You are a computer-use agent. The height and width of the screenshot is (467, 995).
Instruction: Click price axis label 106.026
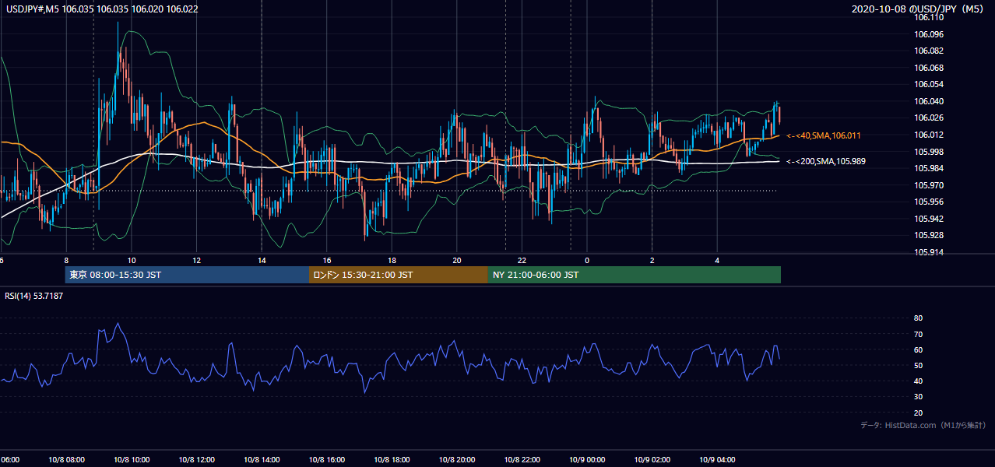pos(930,118)
